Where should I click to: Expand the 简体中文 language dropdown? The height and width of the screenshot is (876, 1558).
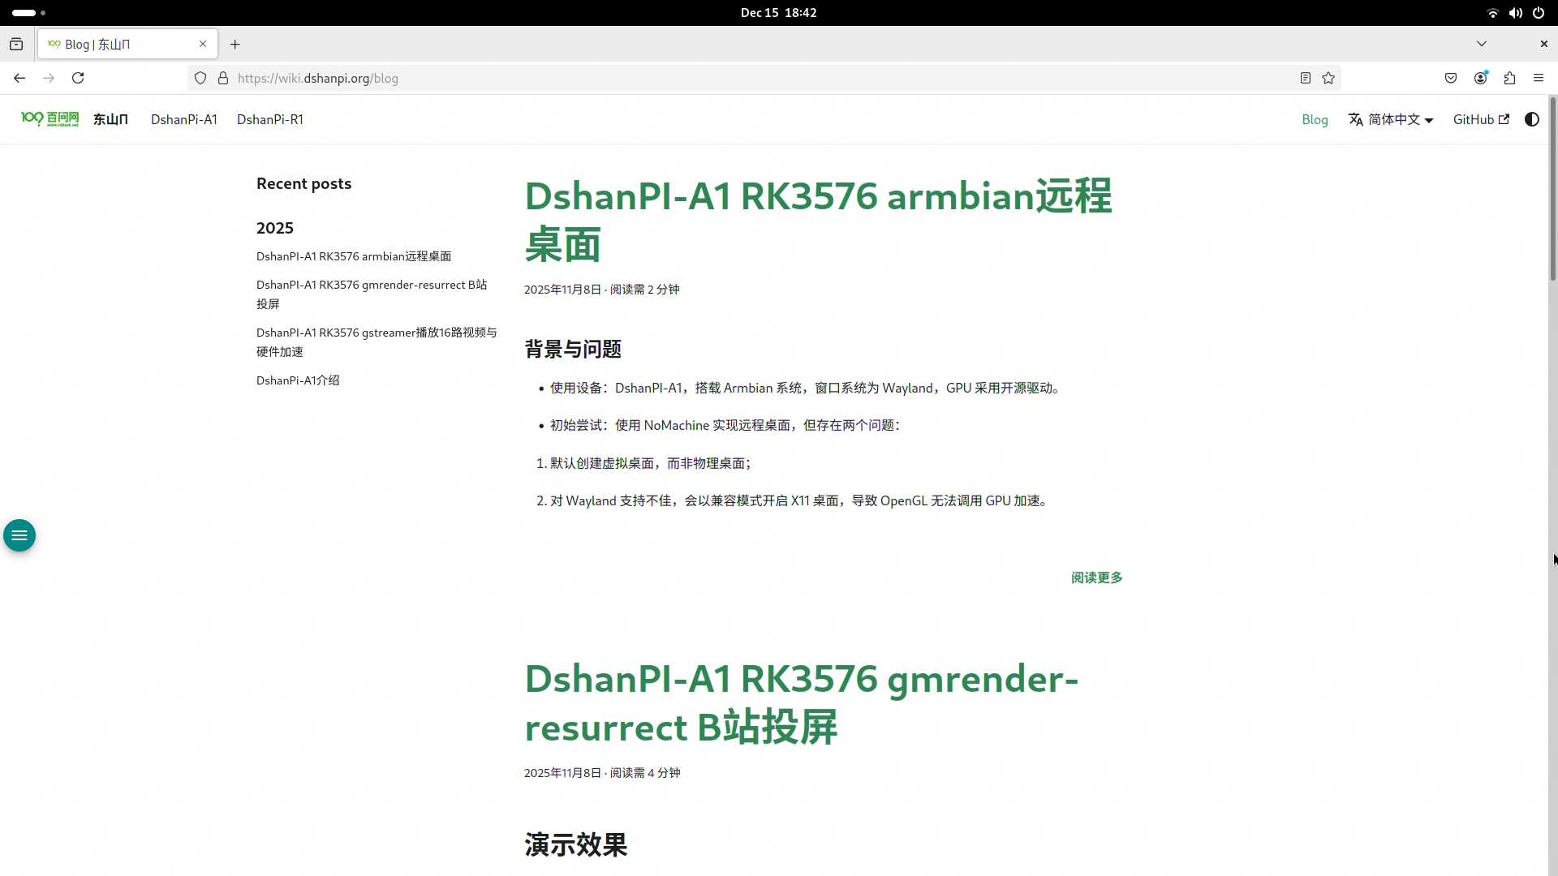1392,119
